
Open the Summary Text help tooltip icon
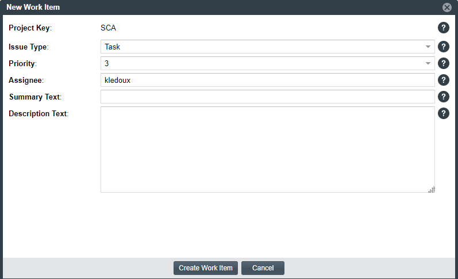tap(443, 97)
